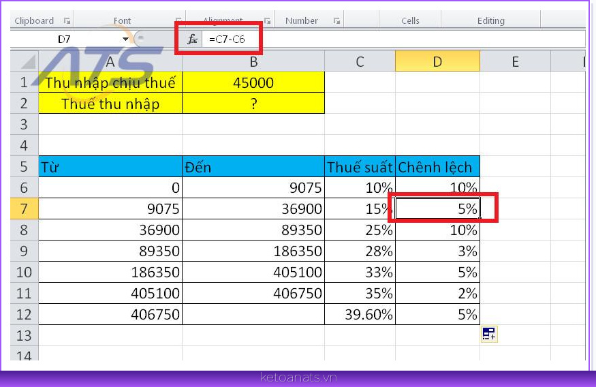Image resolution: width=596 pixels, height=387 pixels.
Task: Select the cell "Thuế thu nhập"
Action: point(110,104)
